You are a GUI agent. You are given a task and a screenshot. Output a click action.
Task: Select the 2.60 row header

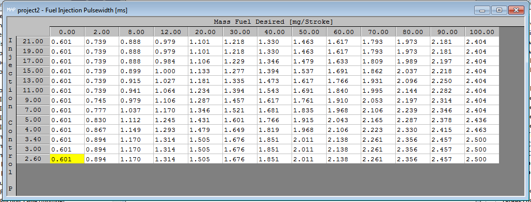pyautogui.click(x=33, y=159)
